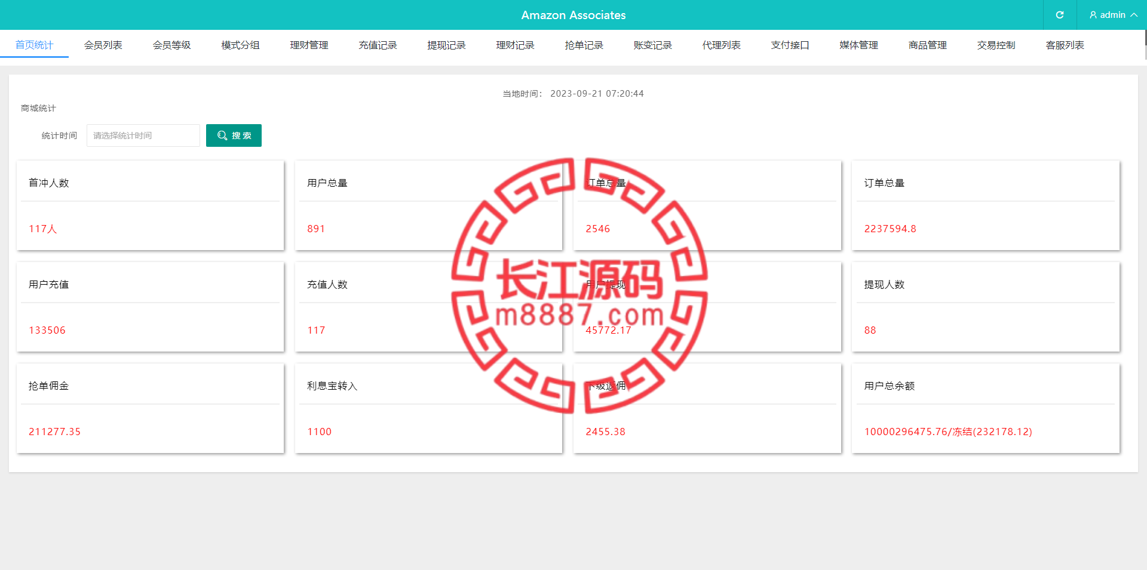Click the 用户总余额 card title
Image resolution: width=1147 pixels, height=570 pixels.
[x=890, y=386]
